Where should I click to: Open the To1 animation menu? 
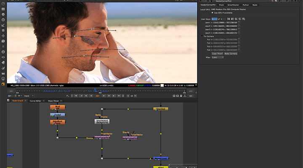click(x=239, y=39)
